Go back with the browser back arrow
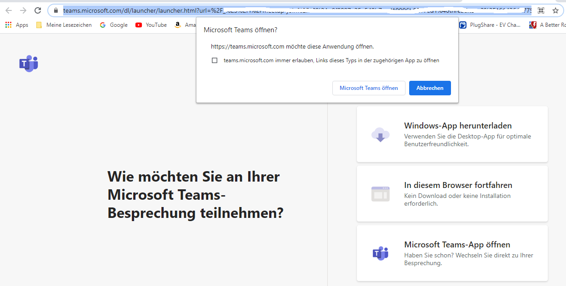Viewport: 566px width, 286px height. [9, 10]
